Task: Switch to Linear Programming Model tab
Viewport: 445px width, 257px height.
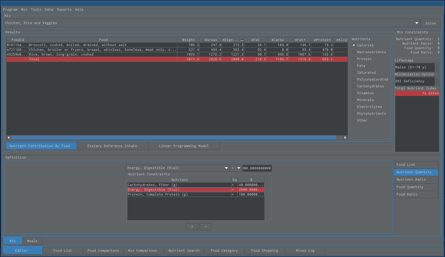Action: [184, 146]
